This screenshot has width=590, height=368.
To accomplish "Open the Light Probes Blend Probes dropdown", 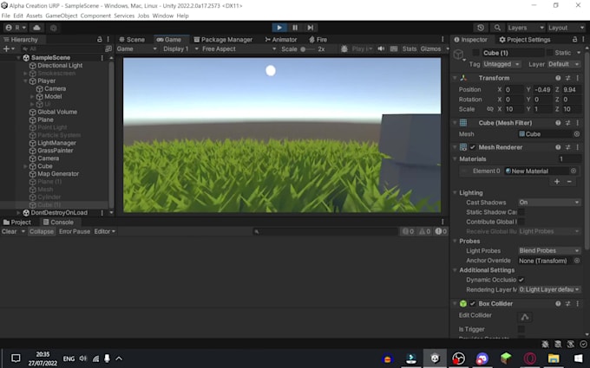I will 549,250.
